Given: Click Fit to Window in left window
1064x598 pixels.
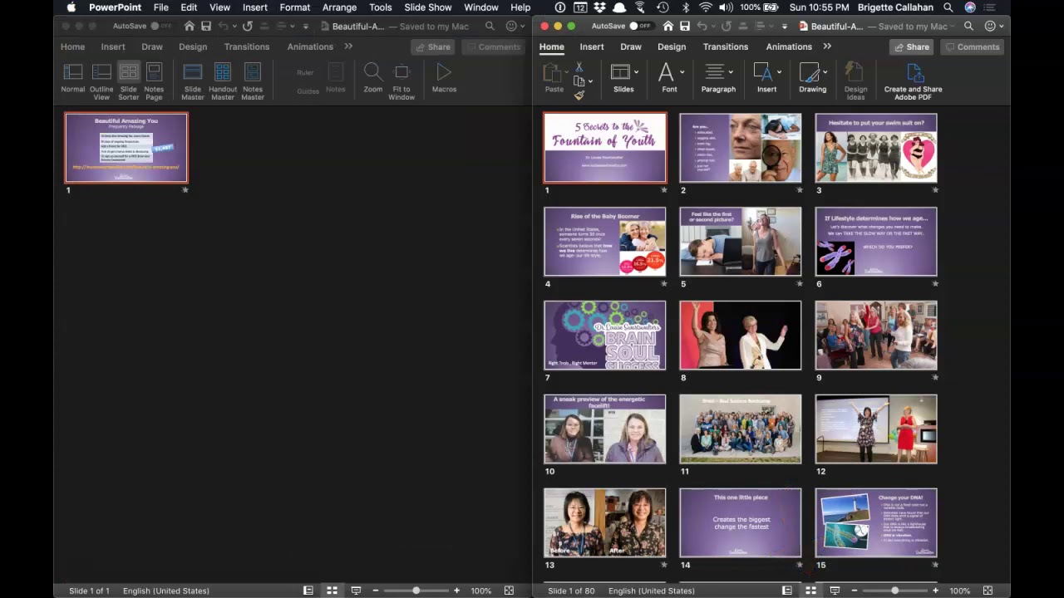Looking at the screenshot, I should pos(401,81).
